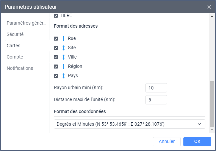The height and width of the screenshot is (151, 216).
Task: Confirm settings with the OK button
Action: (197, 141)
